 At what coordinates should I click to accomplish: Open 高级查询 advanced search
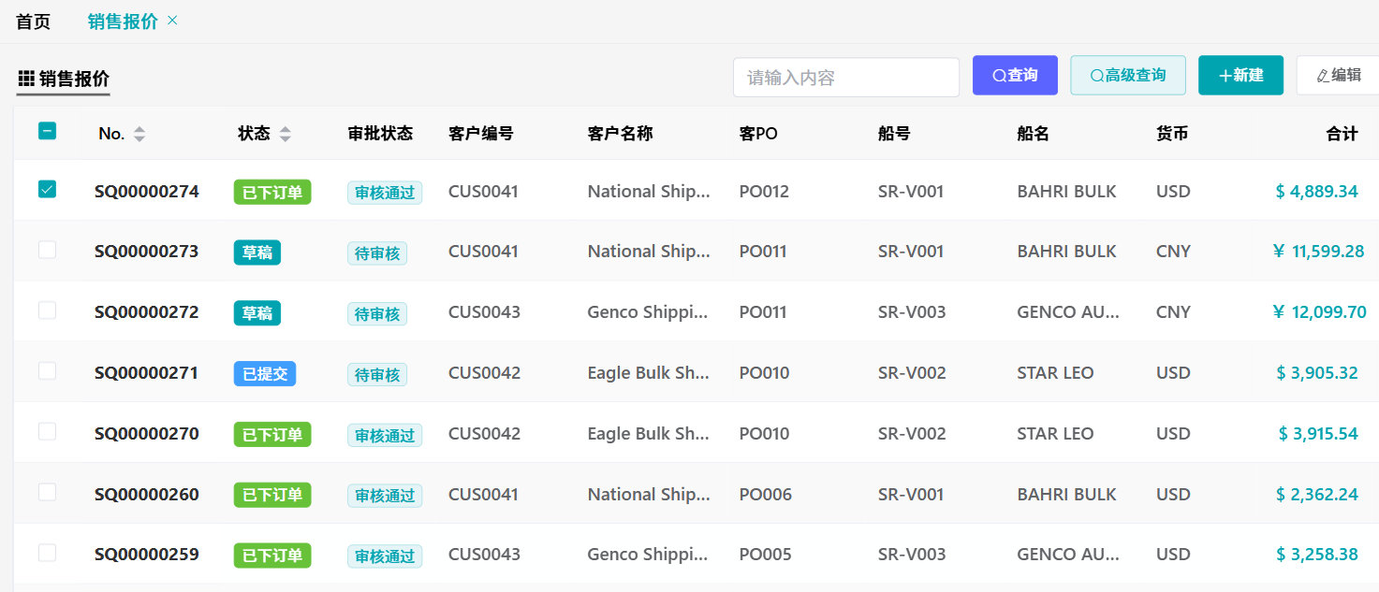[1127, 76]
